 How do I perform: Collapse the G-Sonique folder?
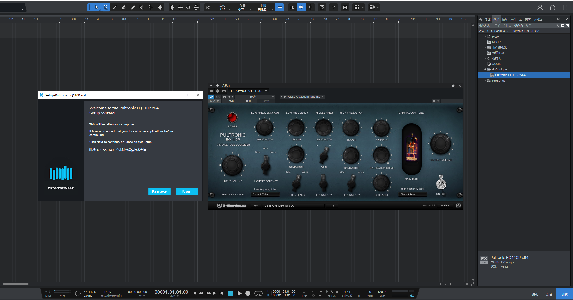[x=485, y=69]
